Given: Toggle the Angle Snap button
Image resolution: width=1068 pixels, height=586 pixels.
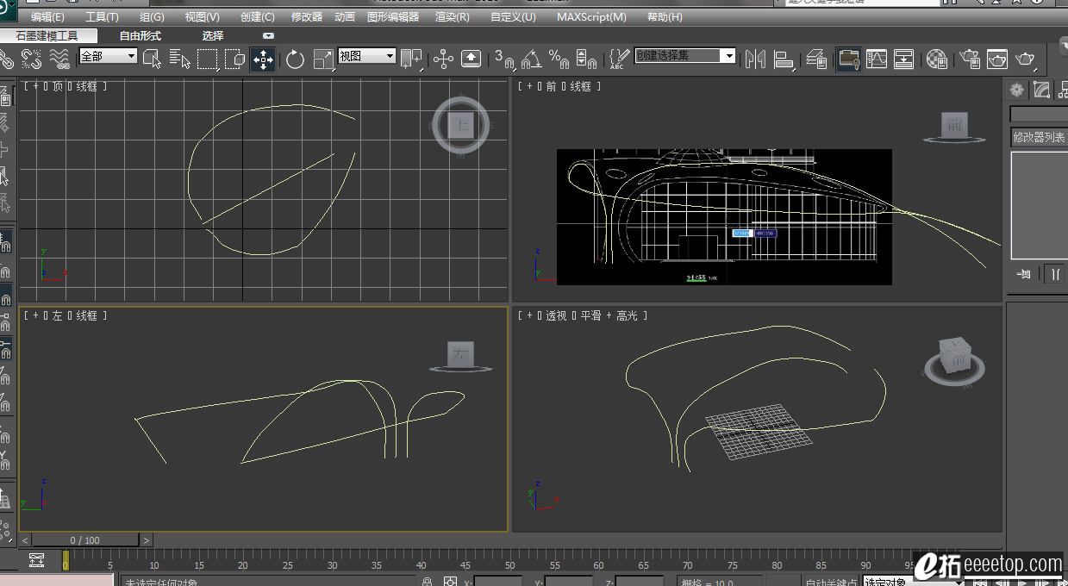Looking at the screenshot, I should 531,59.
